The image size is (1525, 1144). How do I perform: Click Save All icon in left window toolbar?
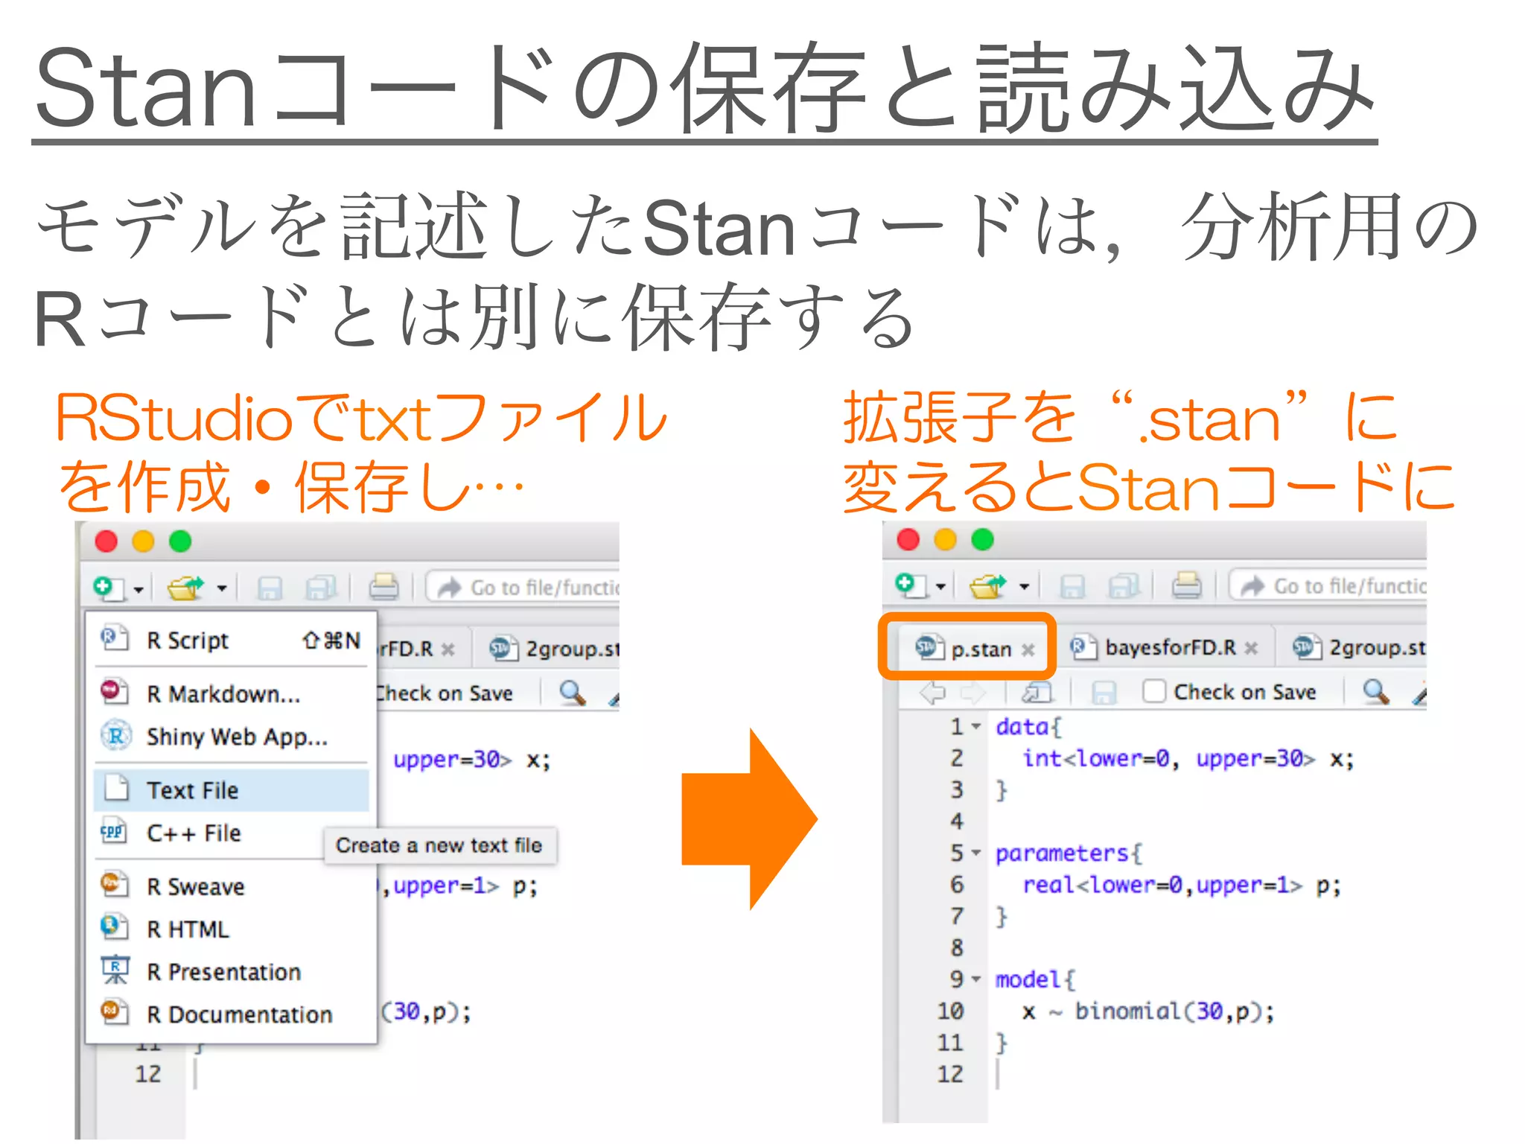pos(321,588)
